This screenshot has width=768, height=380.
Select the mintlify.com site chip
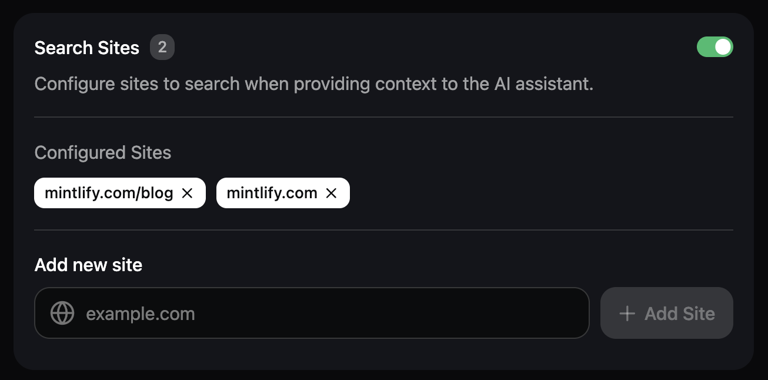[x=271, y=193]
